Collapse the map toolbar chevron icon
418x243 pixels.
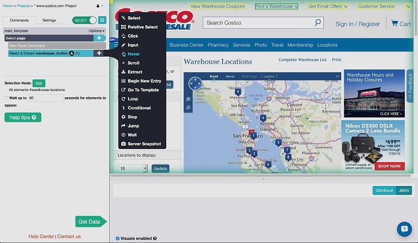338,76
